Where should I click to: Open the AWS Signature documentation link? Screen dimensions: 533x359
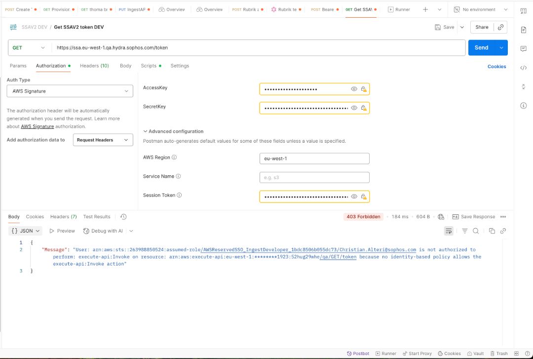[37, 126]
